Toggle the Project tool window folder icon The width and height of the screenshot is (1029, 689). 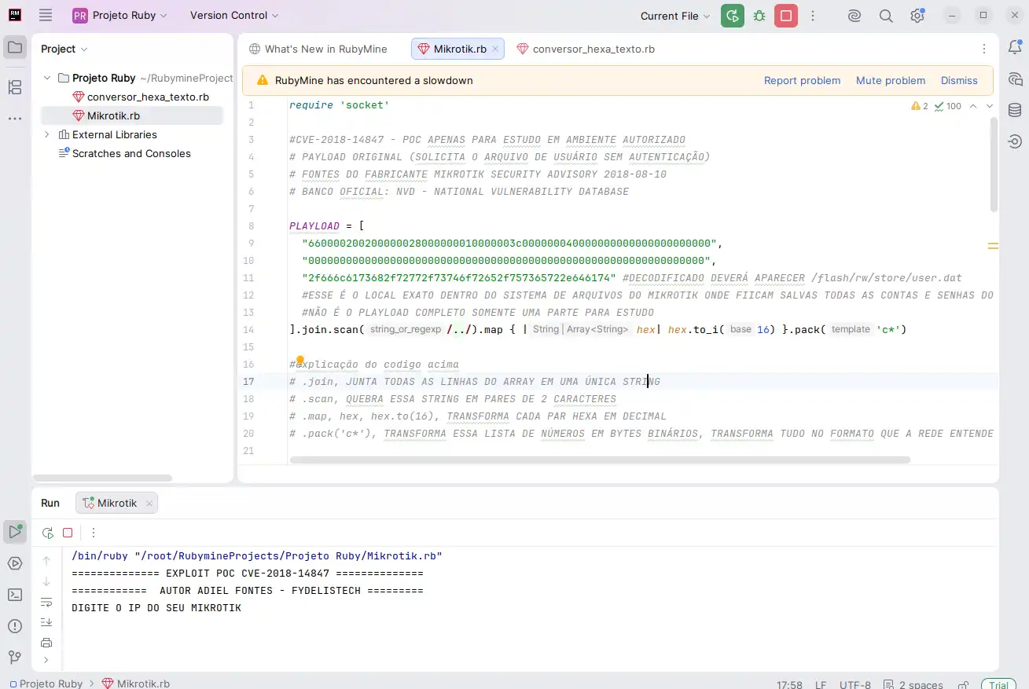coord(15,47)
